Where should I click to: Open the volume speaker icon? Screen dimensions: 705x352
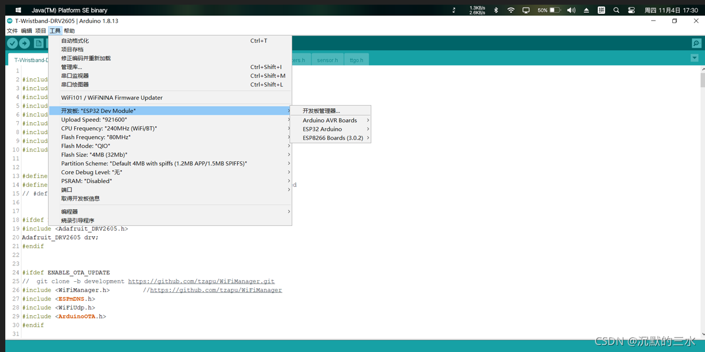pos(571,10)
